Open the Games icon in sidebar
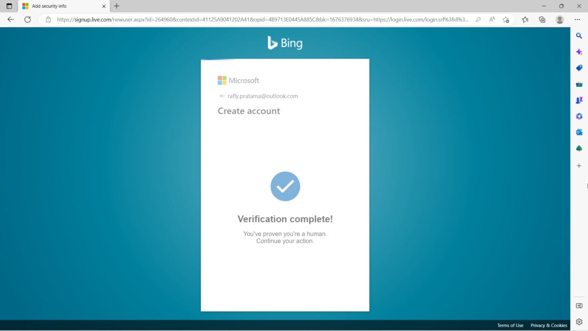 (579, 100)
